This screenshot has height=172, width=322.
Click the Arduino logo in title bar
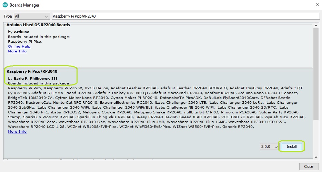(x=4, y=5)
